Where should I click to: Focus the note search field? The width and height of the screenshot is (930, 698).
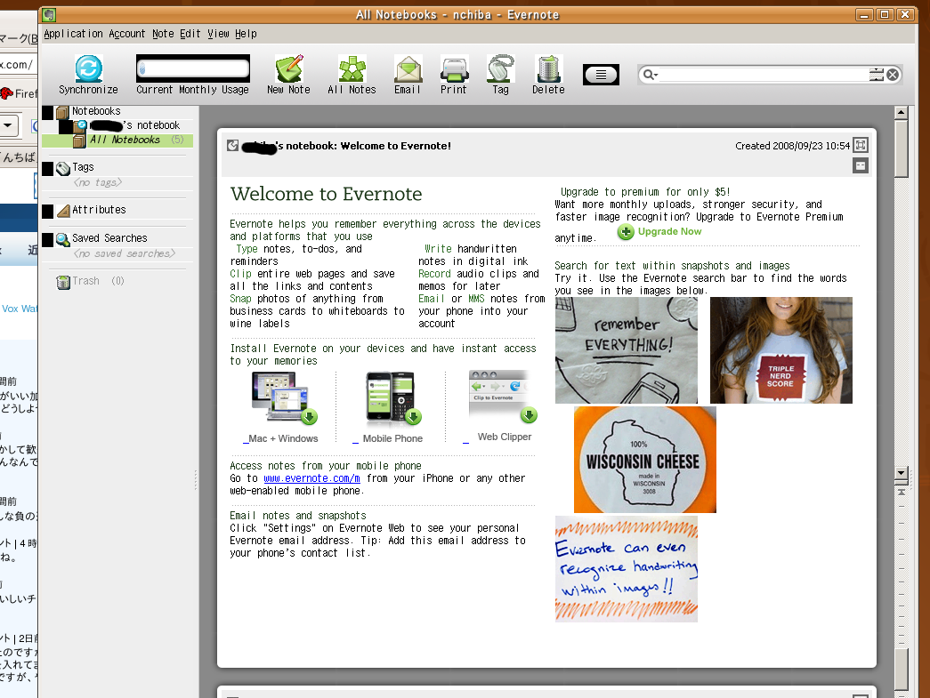point(764,75)
